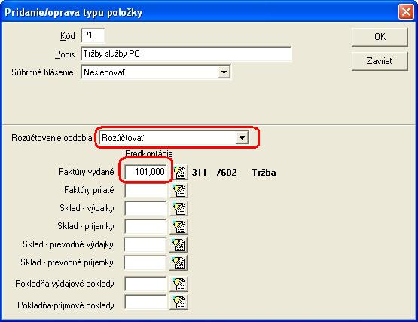Image resolution: width=418 pixels, height=322 pixels.
Task: Focus the Kód input field
Action: pyautogui.click(x=93, y=35)
